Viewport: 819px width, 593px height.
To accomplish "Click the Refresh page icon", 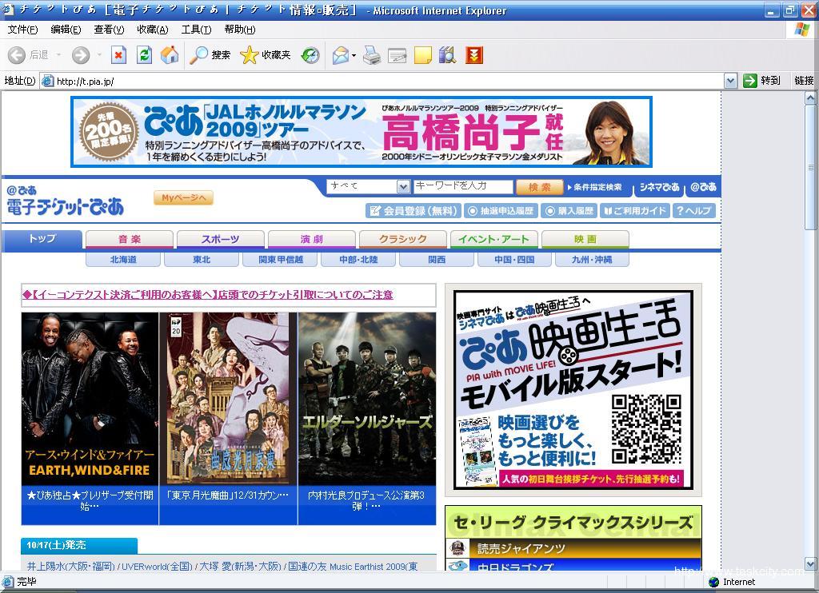I will click(x=144, y=55).
